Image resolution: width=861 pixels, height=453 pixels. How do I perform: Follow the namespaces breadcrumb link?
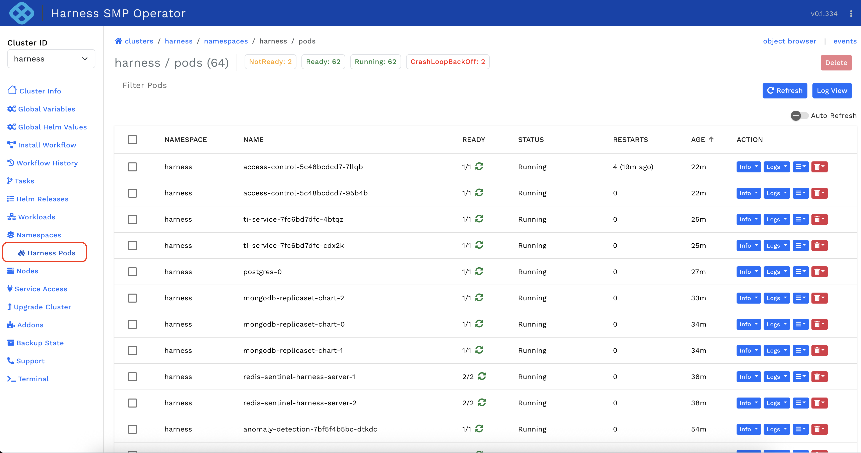pos(226,41)
